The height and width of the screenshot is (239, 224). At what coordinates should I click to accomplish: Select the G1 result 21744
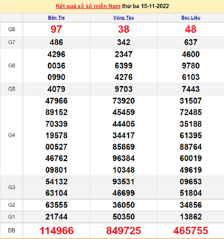click(56, 217)
